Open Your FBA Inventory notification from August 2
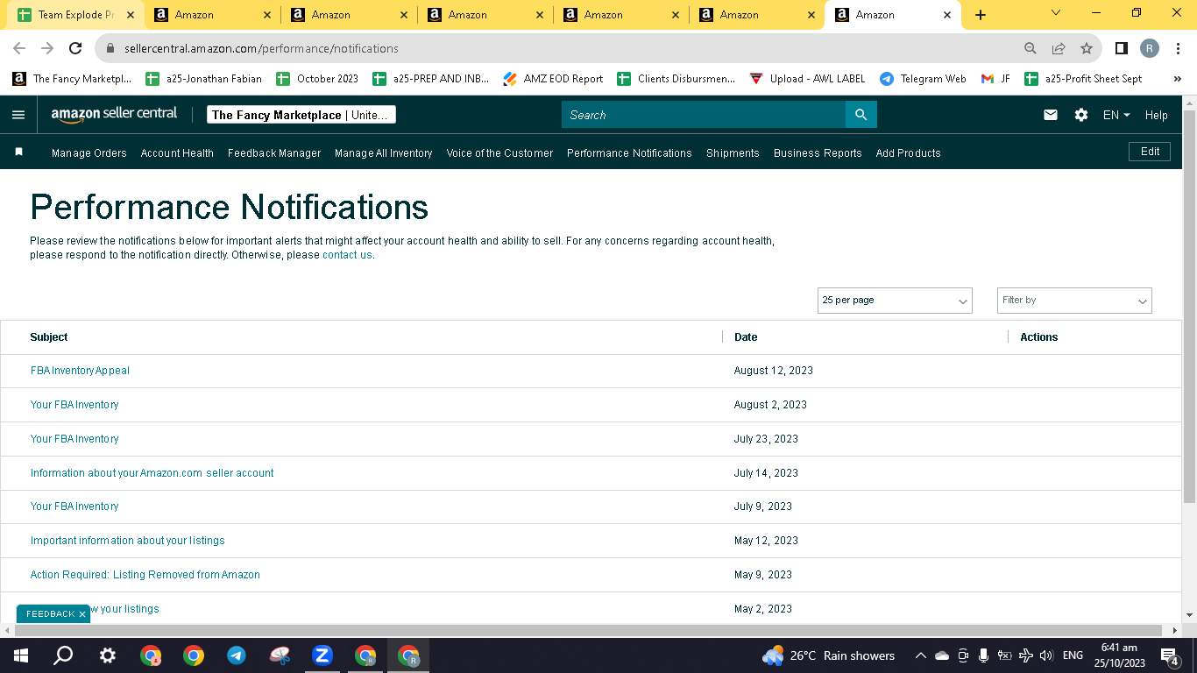This screenshot has height=673, width=1197. pos(74,405)
